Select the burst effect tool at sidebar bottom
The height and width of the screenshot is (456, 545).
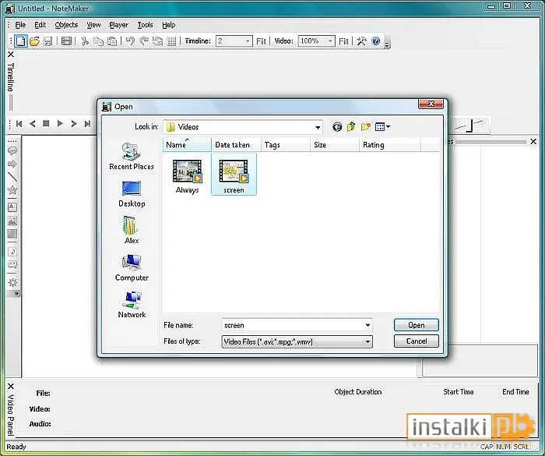point(12,282)
